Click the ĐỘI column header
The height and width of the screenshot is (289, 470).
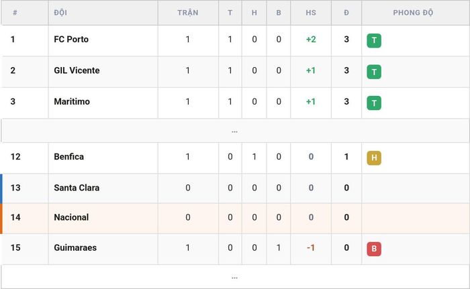click(60, 13)
